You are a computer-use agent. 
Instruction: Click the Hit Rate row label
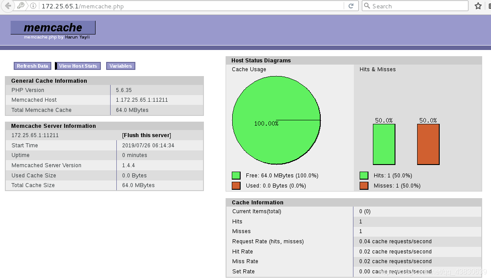click(x=242, y=252)
